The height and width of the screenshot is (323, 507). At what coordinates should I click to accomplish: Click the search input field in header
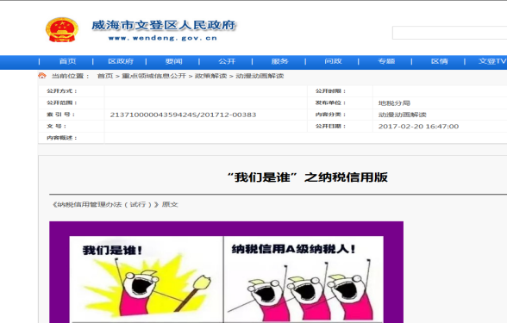click(x=450, y=33)
